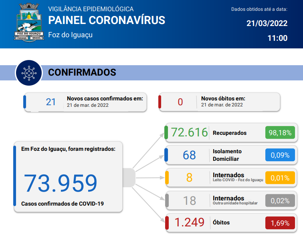Click the time 11:00
This screenshot has height=236, width=303.
point(277,38)
